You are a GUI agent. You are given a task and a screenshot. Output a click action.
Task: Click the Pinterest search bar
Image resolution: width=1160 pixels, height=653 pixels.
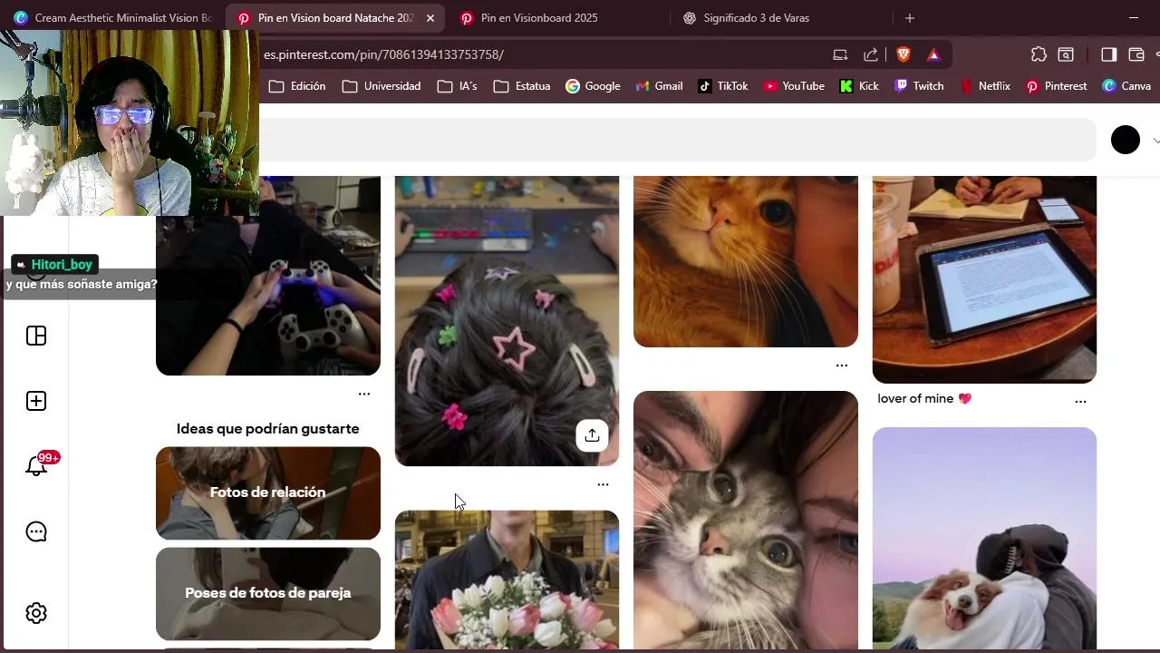tap(677, 140)
